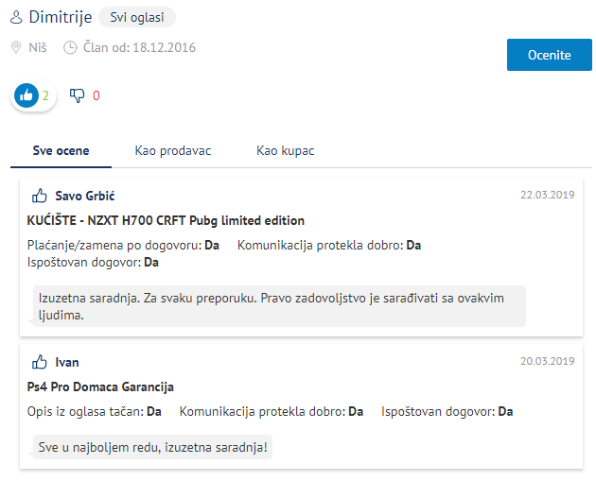Click the location pin icon next to Niš
Screen dimensions: 596x481
[x=16, y=47]
